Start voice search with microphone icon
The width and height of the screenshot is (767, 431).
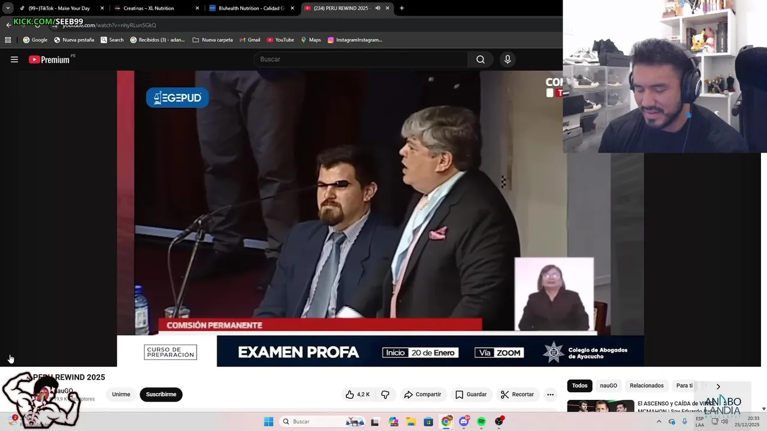[x=508, y=59]
